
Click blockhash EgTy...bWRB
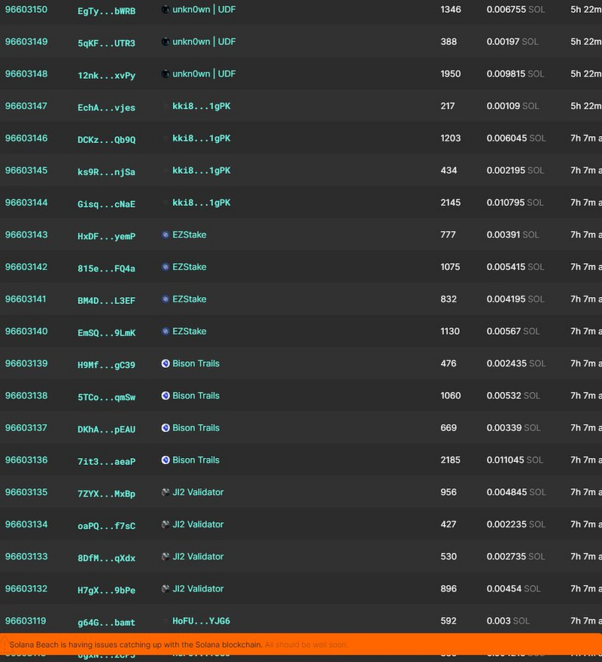[106, 11]
